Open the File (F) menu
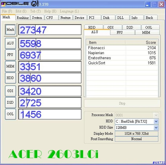This screenshot has height=165, width=166. (x=7, y=11)
